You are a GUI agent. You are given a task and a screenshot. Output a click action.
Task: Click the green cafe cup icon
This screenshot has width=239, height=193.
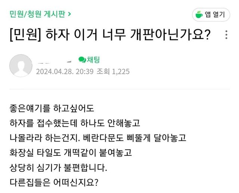pyautogui.click(x=199, y=15)
